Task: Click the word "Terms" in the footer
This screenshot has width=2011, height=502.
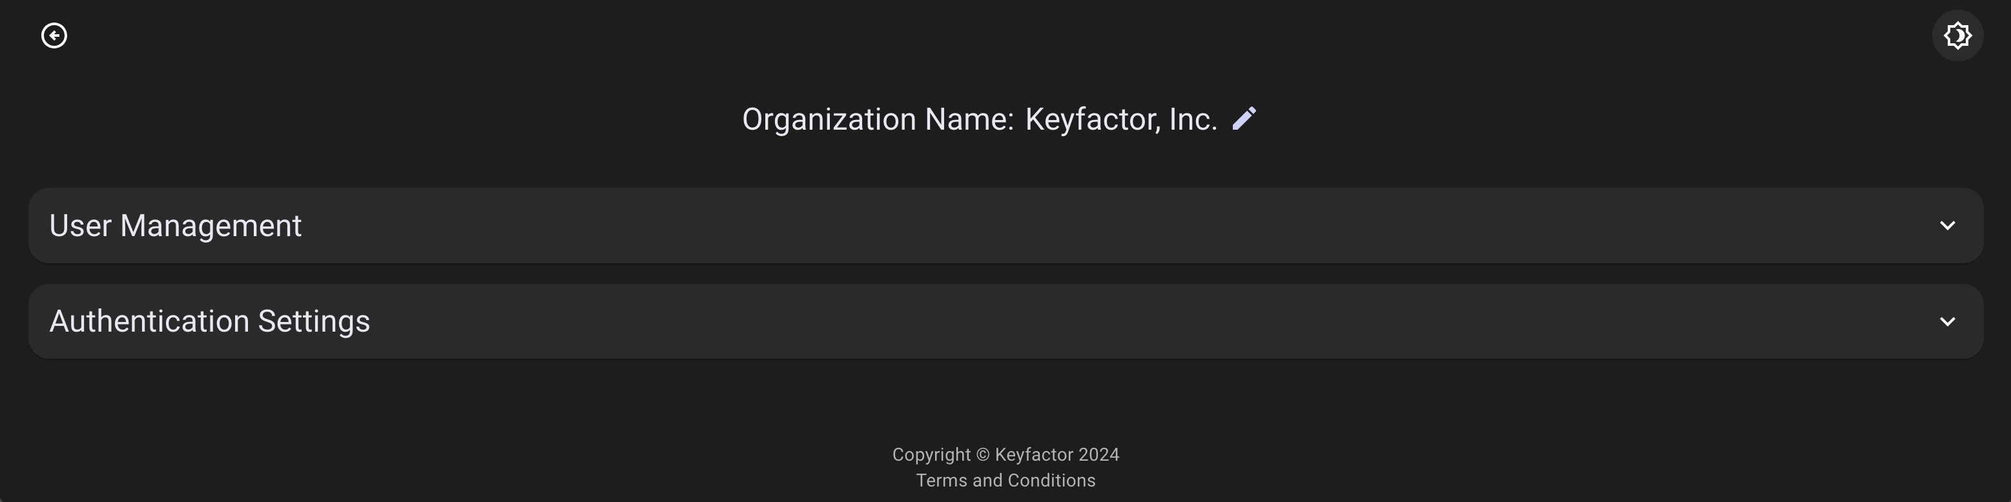Action: [941, 481]
